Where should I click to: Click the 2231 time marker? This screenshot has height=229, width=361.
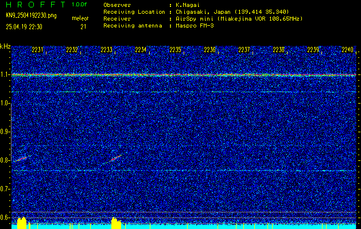(x=37, y=50)
